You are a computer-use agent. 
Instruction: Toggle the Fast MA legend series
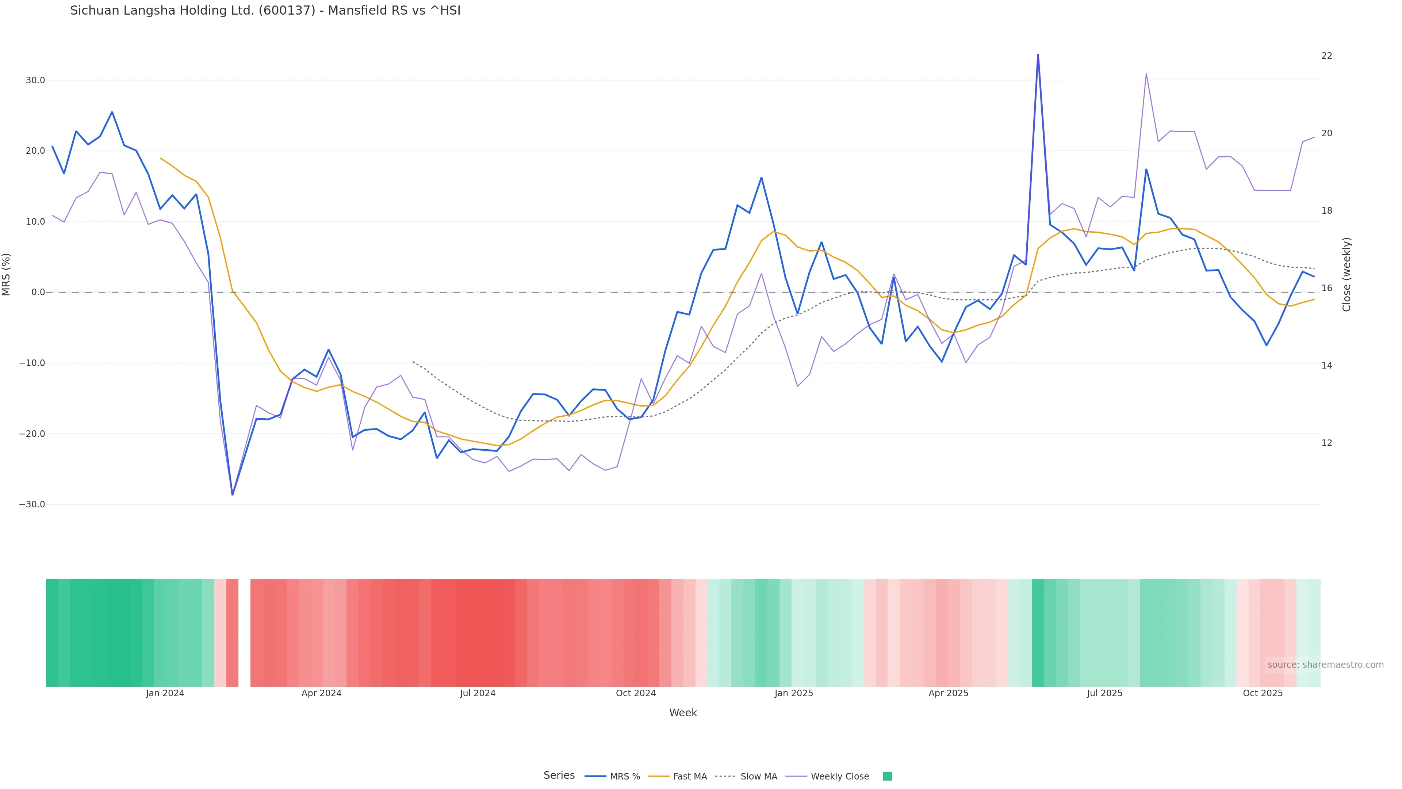[690, 777]
